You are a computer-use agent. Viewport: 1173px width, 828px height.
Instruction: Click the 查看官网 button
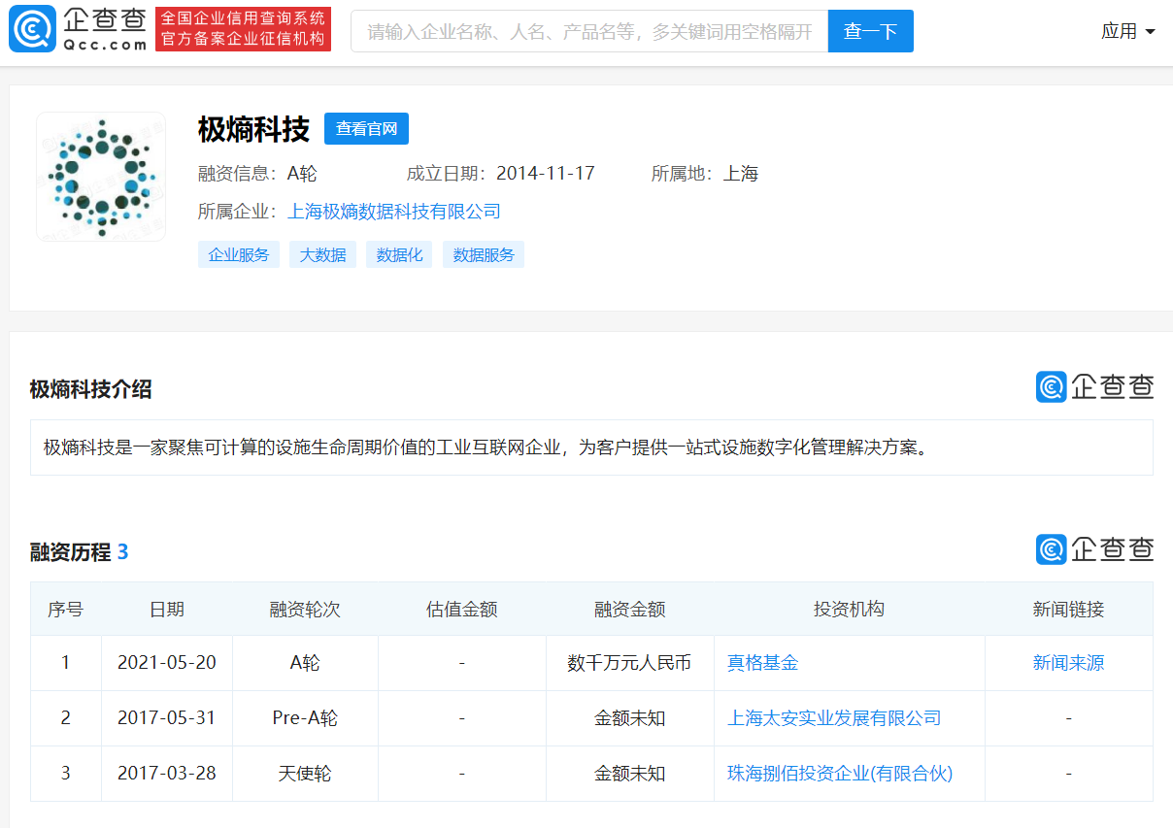pyautogui.click(x=366, y=128)
